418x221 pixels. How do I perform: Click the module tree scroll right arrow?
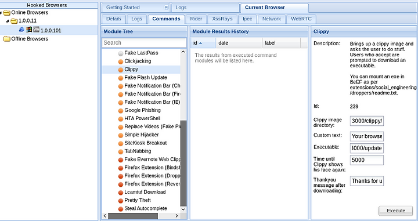(176, 216)
